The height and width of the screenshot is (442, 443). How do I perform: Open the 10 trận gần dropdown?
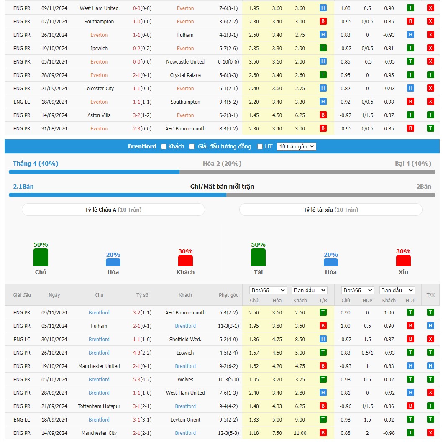point(296,147)
